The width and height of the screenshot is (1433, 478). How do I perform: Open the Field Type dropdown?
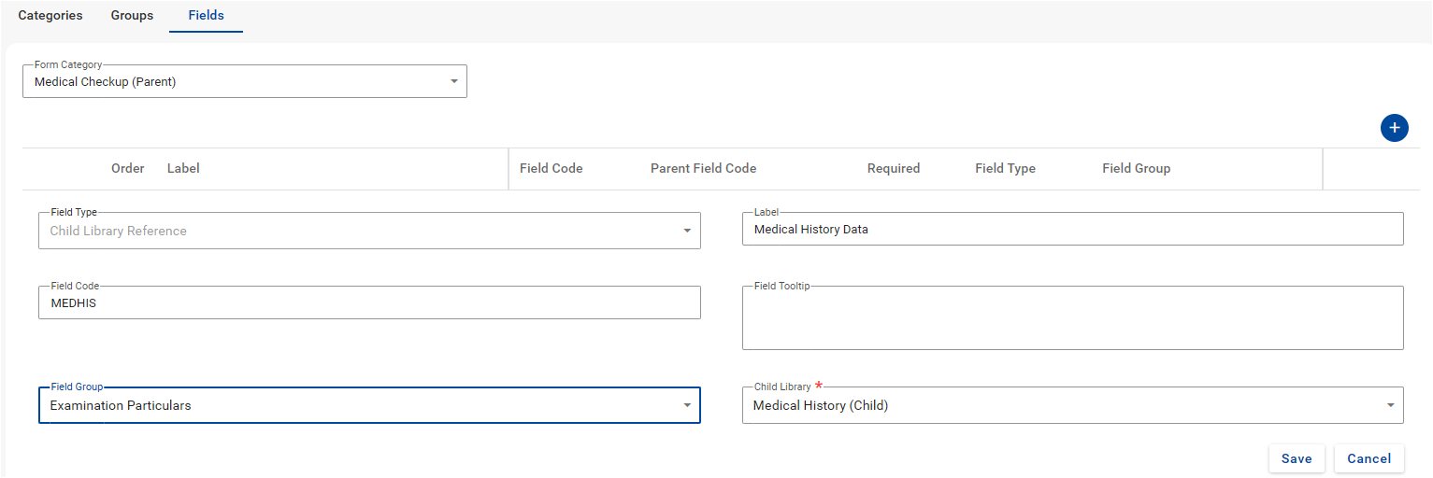point(369,231)
